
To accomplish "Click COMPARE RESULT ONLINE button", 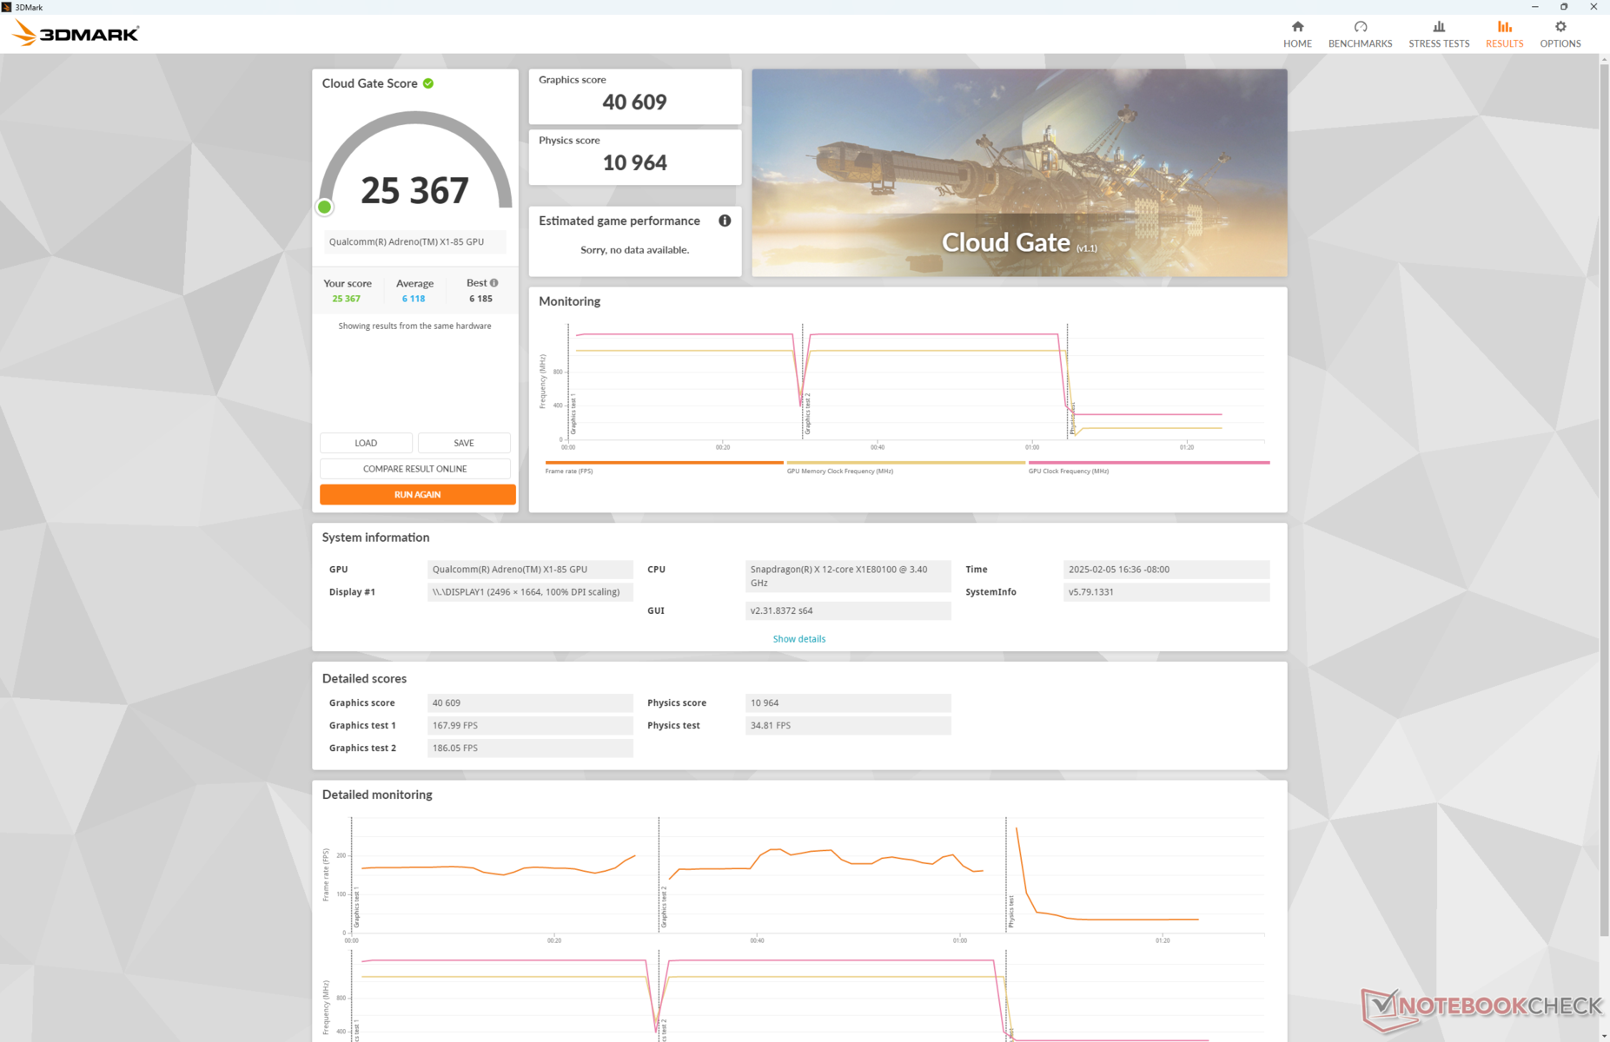I will (x=415, y=469).
